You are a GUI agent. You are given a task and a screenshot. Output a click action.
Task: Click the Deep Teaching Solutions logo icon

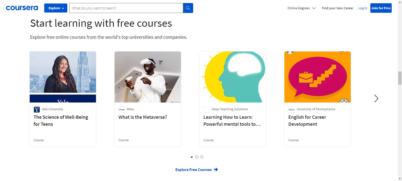(207, 109)
